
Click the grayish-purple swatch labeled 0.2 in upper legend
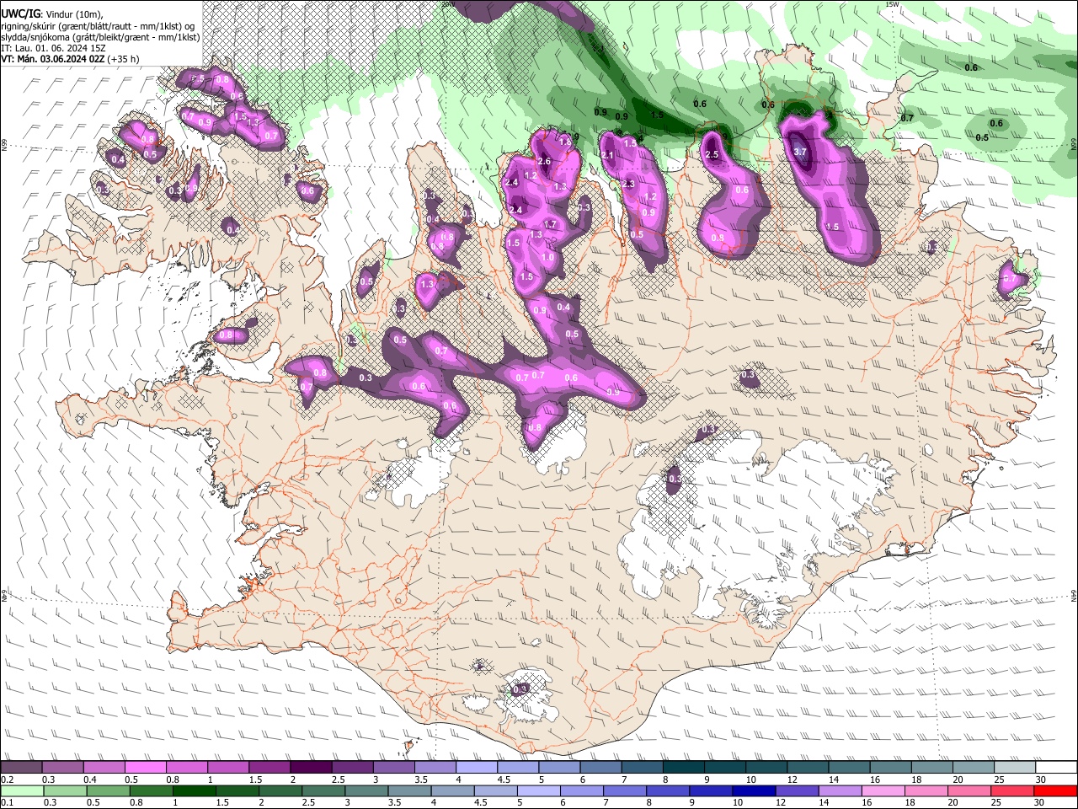23,768
